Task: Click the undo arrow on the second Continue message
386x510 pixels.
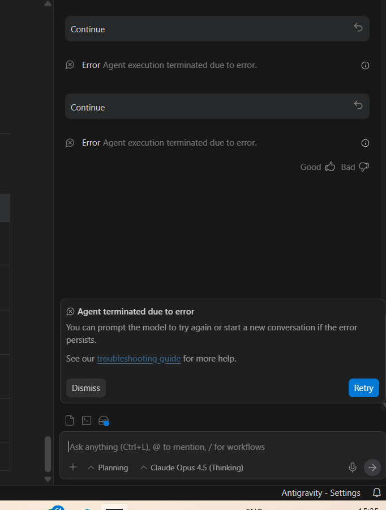Action: pyautogui.click(x=358, y=105)
